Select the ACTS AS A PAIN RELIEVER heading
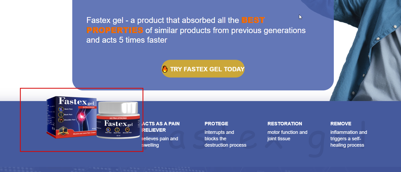Screen dimensions: 401x172 point(161,127)
